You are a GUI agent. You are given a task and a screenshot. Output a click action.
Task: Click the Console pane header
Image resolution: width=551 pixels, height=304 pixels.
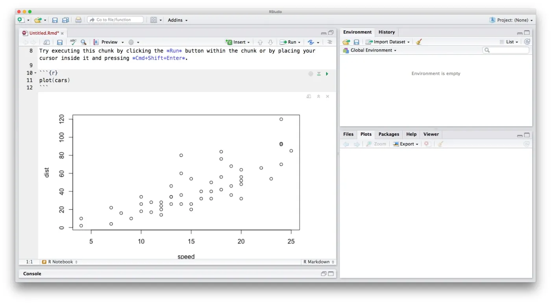(178, 274)
